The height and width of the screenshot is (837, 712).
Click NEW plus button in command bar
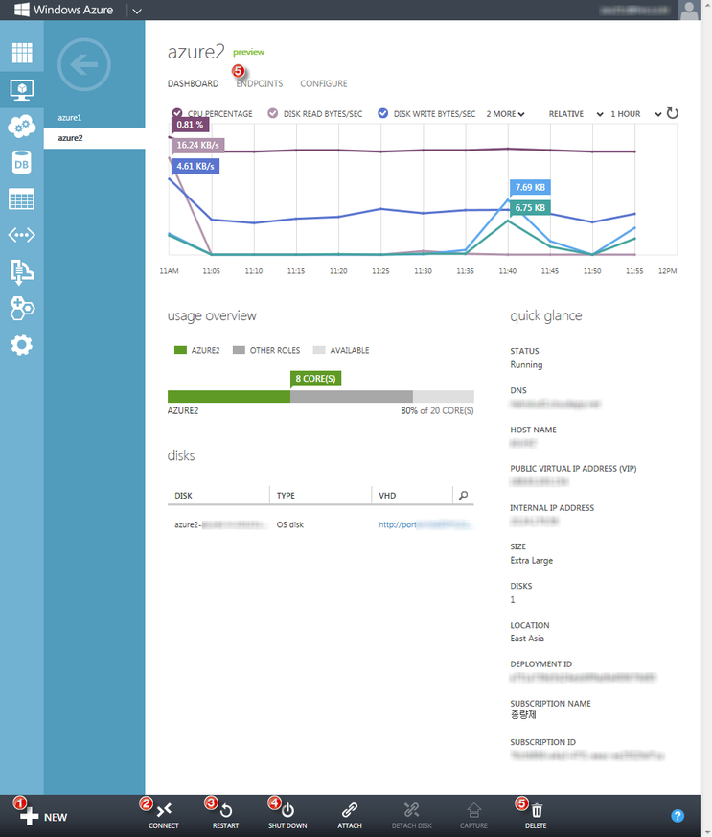coord(43,816)
